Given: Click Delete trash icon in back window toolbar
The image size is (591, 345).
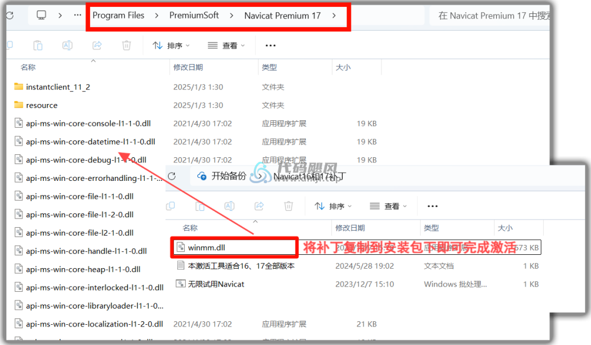Looking at the screenshot, I should point(126,45).
